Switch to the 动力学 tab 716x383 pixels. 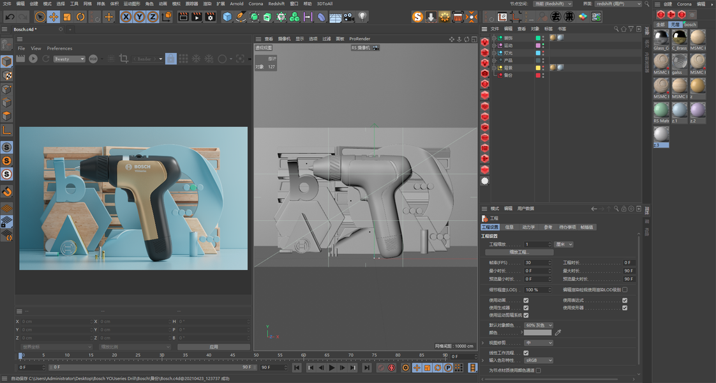point(528,227)
